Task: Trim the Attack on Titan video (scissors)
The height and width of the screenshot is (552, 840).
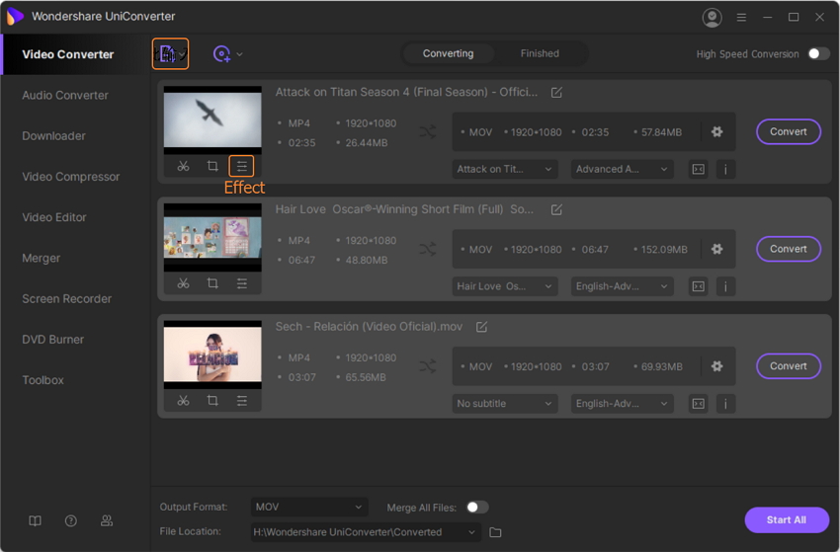Action: (183, 166)
